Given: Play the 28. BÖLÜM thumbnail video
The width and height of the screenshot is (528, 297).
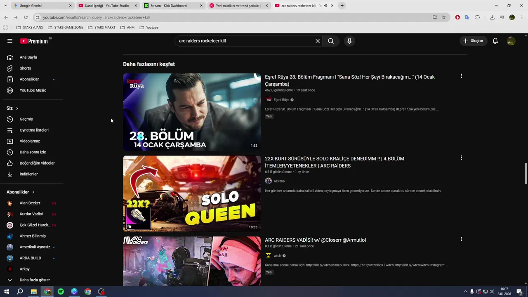Looking at the screenshot, I should (192, 112).
